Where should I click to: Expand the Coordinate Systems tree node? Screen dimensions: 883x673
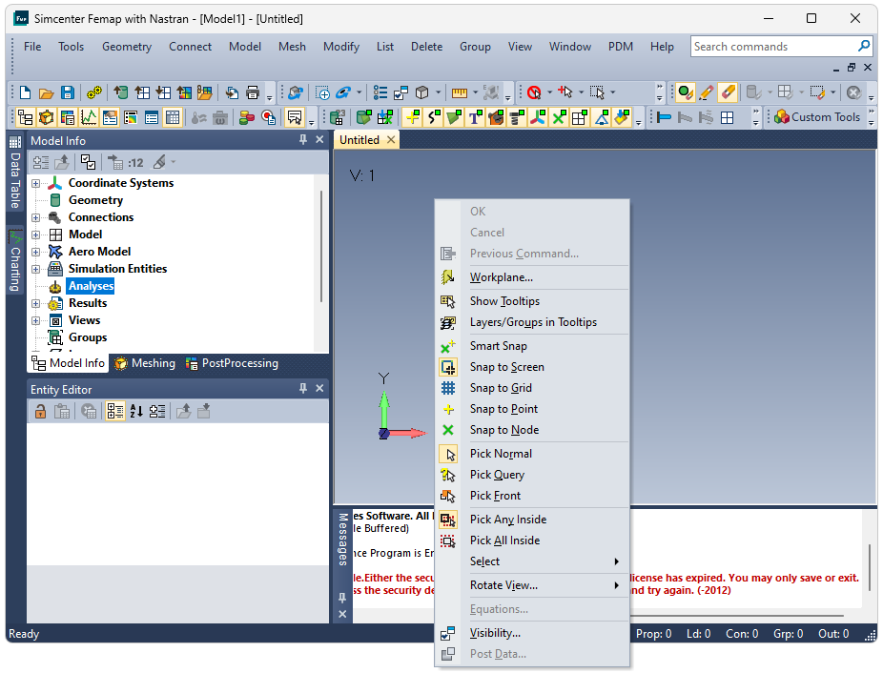[35, 184]
